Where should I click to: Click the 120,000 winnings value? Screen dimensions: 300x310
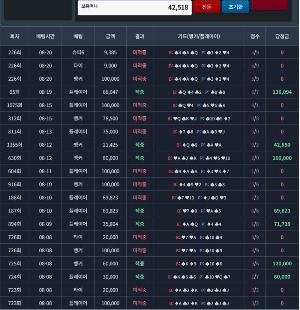tap(282, 263)
